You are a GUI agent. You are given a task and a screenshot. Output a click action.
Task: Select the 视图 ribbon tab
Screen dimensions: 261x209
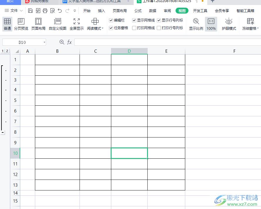pos(182,11)
